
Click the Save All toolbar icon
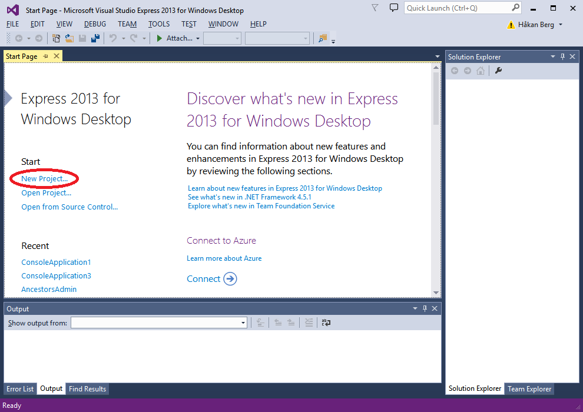click(95, 38)
